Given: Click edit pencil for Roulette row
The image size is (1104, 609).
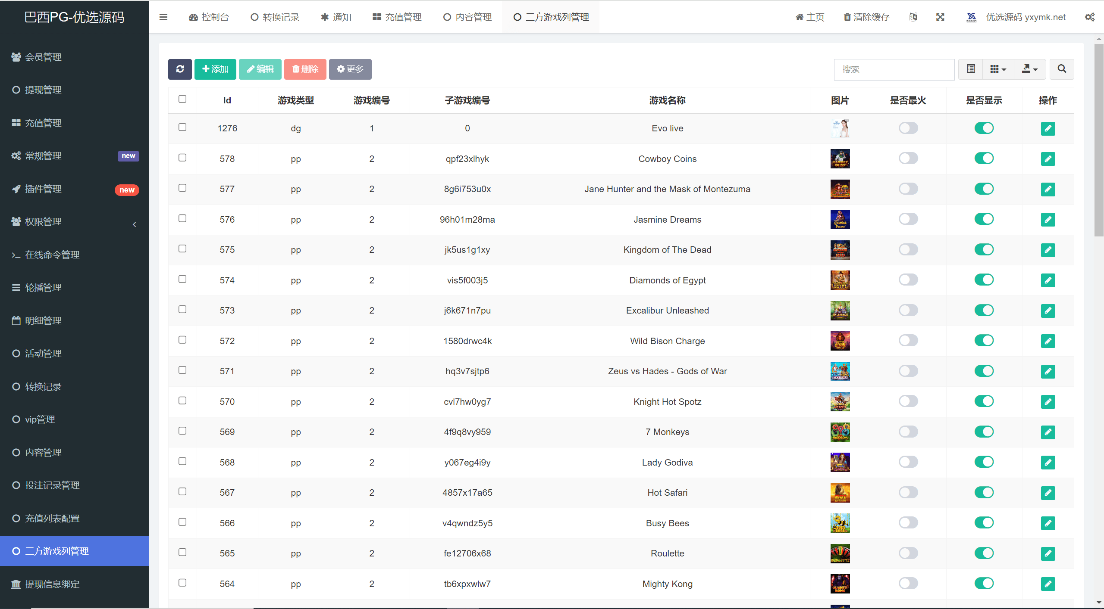Looking at the screenshot, I should (1048, 553).
